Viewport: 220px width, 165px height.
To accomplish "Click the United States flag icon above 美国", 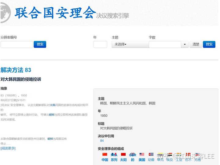I will pos(142,154).
